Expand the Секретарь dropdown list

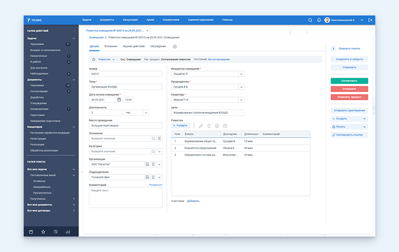tap(241, 100)
